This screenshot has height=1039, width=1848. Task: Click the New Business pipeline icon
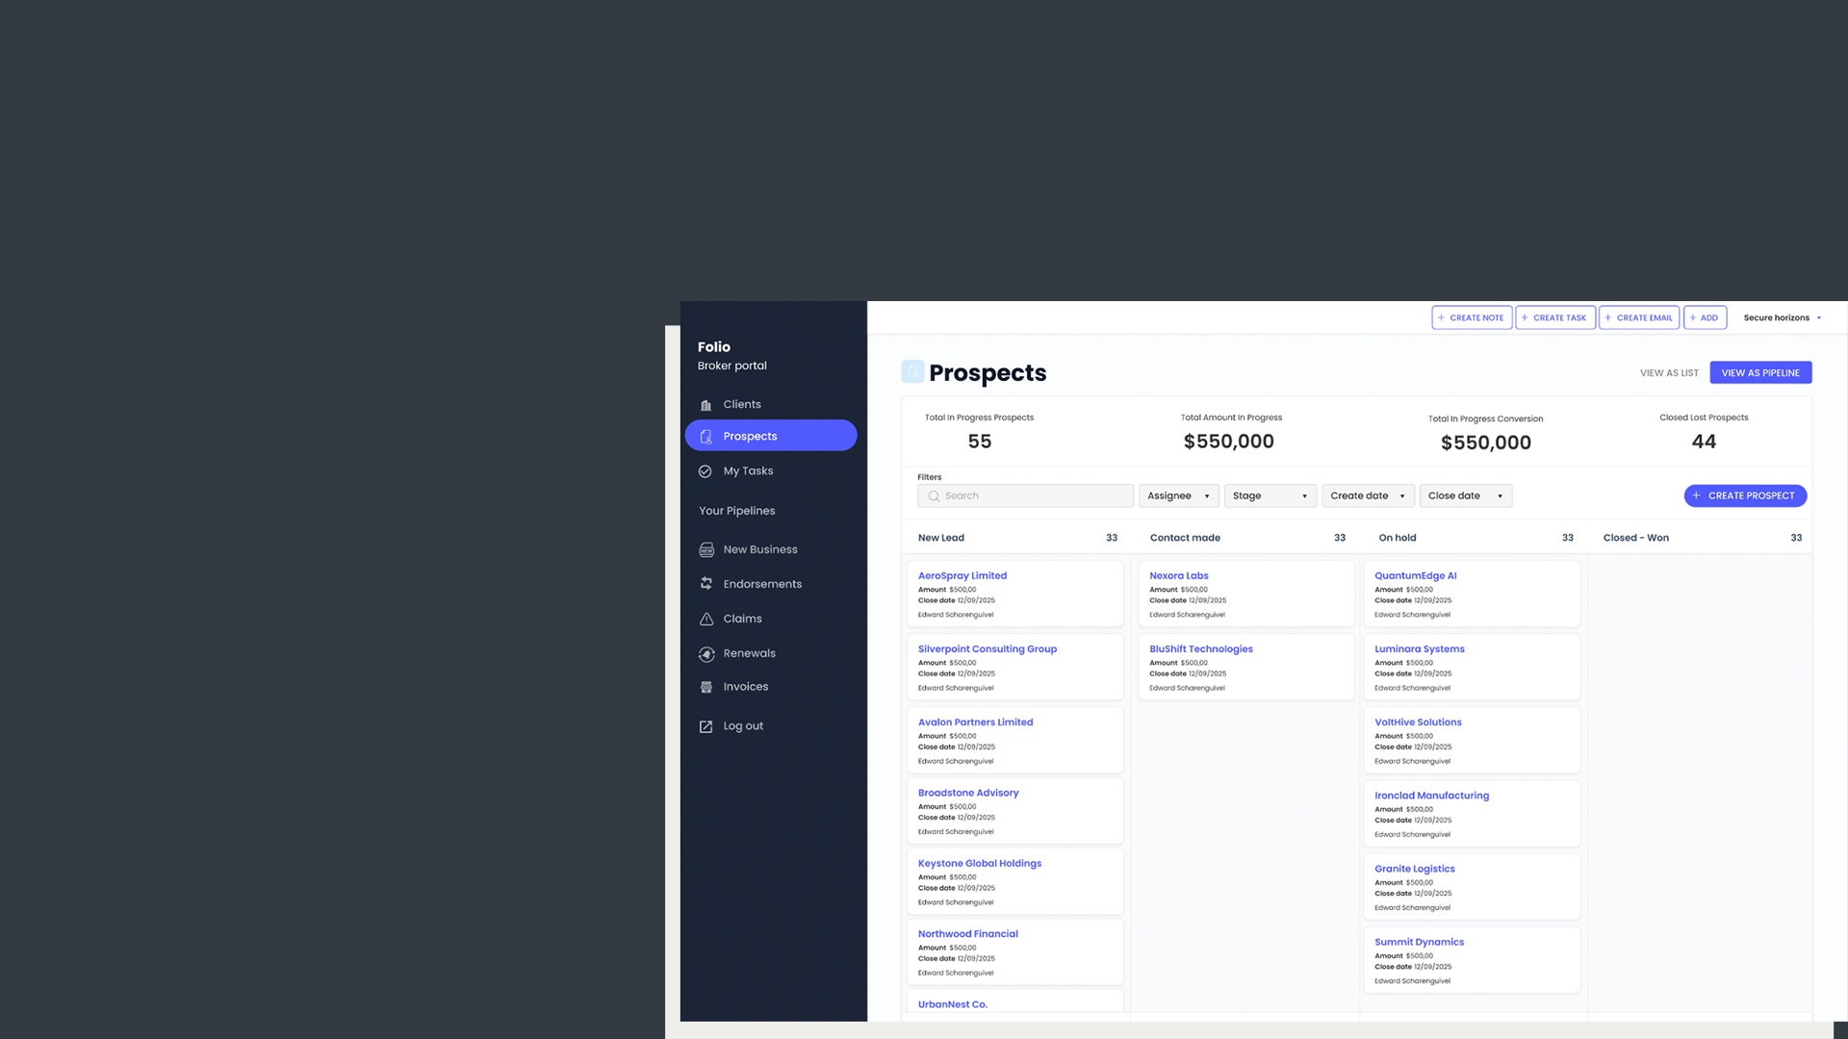coord(706,550)
